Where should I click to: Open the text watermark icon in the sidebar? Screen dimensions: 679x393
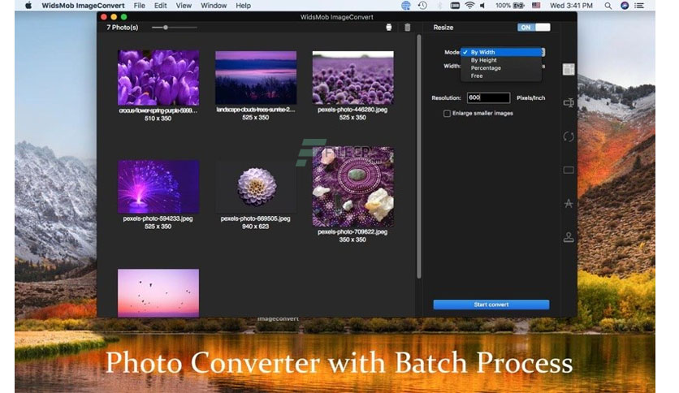[x=569, y=204]
